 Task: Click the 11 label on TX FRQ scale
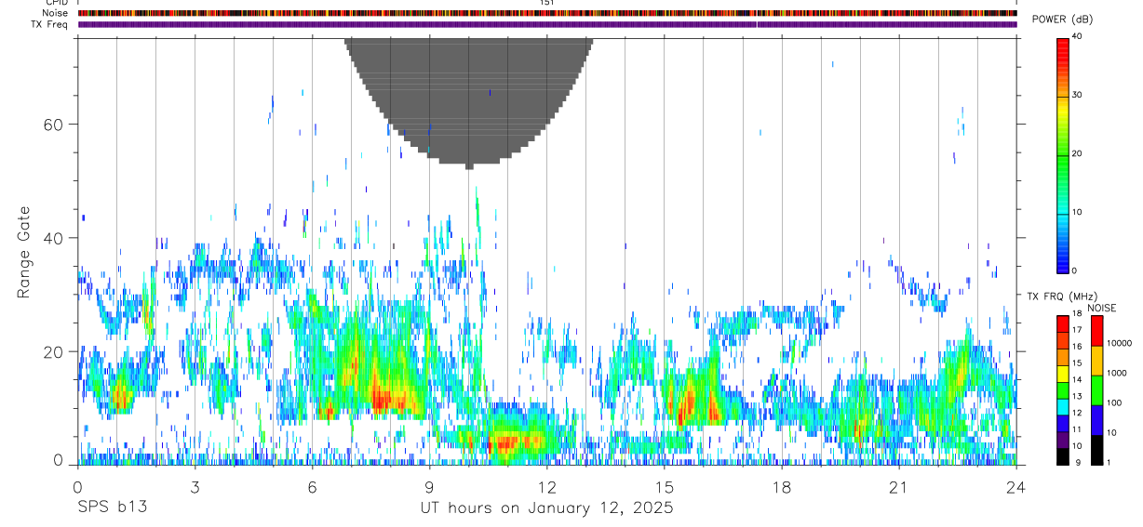(1077, 429)
